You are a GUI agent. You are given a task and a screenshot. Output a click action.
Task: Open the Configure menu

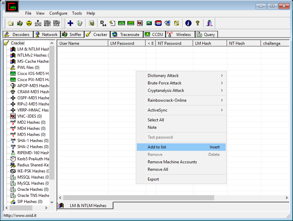(x=58, y=13)
